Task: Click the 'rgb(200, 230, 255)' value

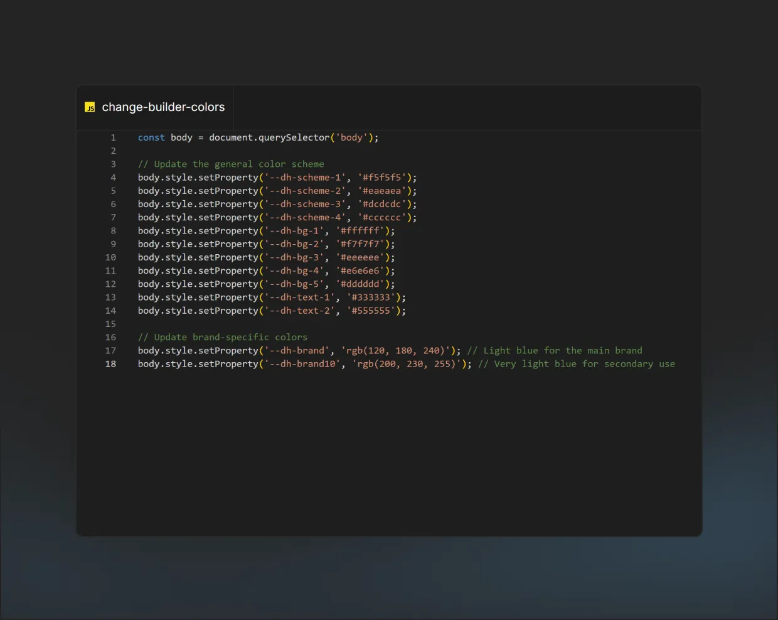Action: (x=407, y=364)
